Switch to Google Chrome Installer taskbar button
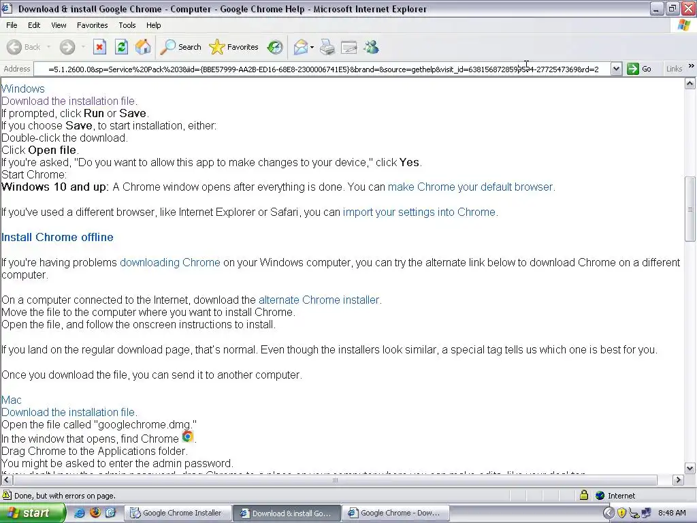Image resolution: width=697 pixels, height=523 pixels. coord(178,513)
